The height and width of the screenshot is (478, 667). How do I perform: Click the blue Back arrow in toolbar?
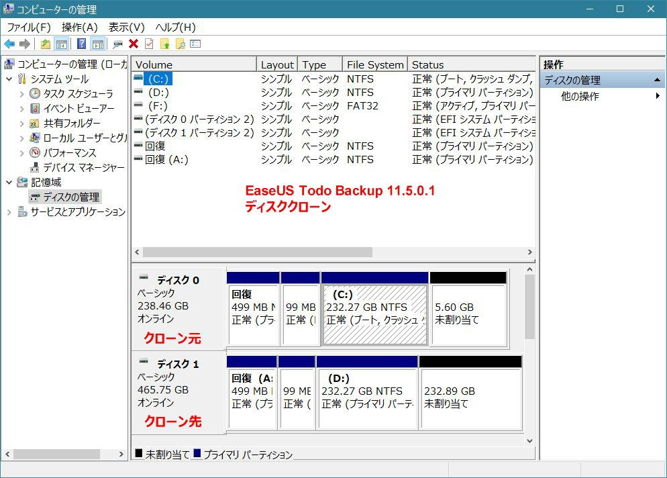9,44
